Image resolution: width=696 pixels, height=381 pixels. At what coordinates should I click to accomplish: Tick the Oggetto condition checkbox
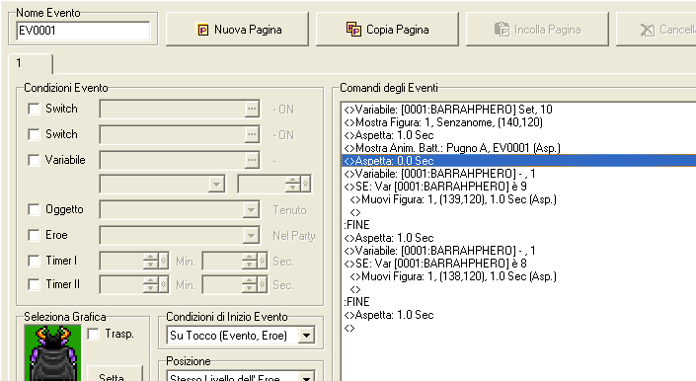34,209
